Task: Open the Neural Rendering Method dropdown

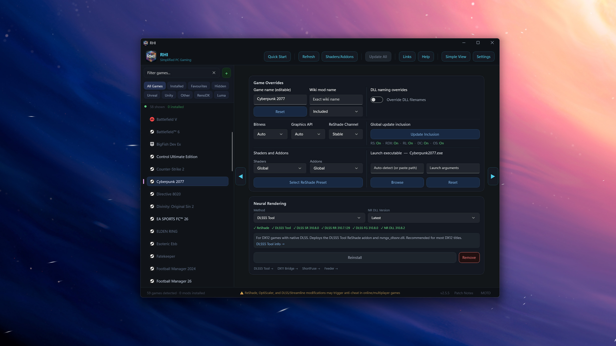Action: coord(309,218)
